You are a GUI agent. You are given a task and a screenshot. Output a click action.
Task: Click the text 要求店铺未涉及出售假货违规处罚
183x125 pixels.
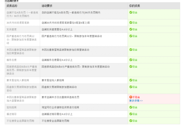point(60,97)
